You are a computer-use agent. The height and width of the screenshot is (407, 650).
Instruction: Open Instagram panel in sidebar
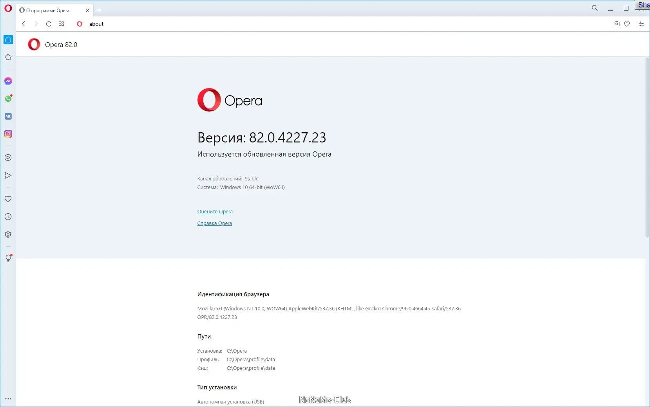[x=8, y=134]
